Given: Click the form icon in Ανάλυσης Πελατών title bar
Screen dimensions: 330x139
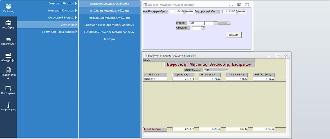Looking at the screenshot, I should pyautogui.click(x=145, y=5).
